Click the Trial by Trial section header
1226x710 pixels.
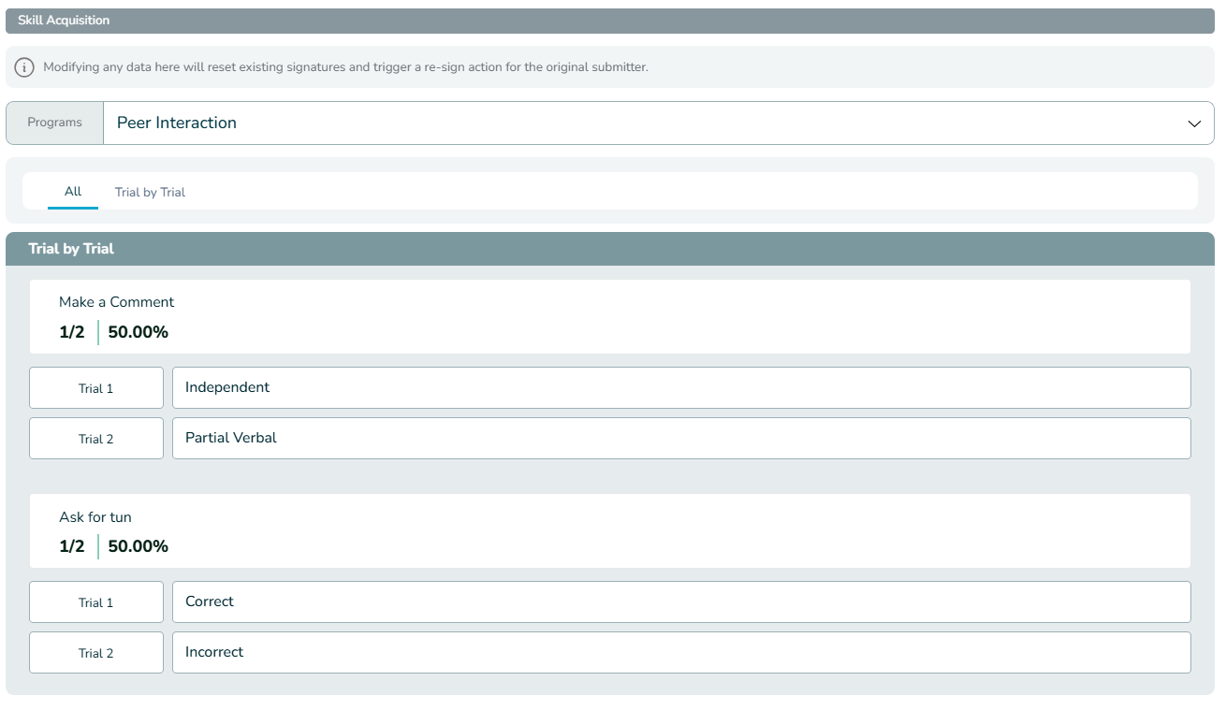(610, 249)
